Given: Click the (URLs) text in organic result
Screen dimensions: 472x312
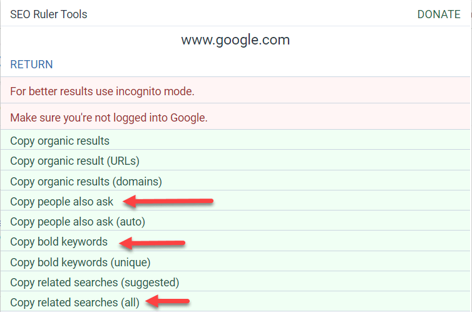Looking at the screenshot, I should click(123, 162).
